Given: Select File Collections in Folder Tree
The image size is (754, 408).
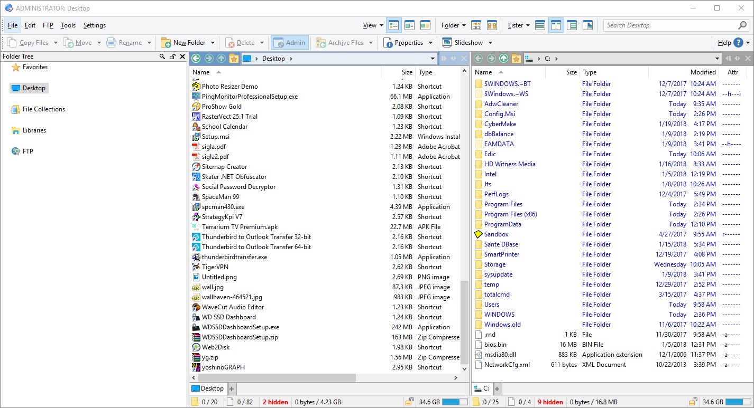Looking at the screenshot, I should click(x=38, y=109).
